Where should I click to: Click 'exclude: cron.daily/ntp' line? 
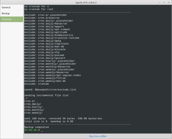pos(42,52)
